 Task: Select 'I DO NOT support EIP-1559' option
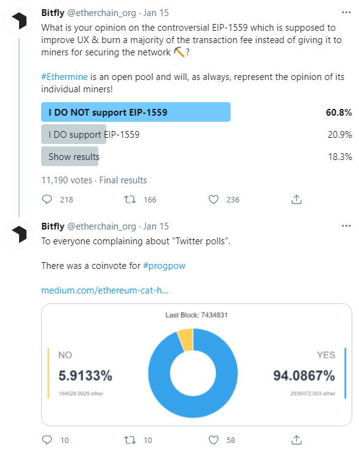(x=196, y=112)
